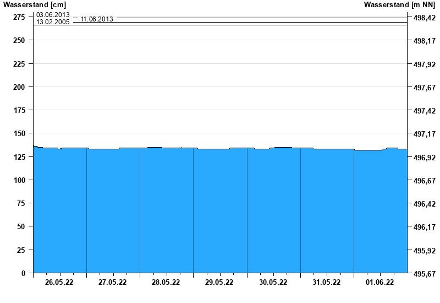
Task: Pick the 29.05.22 date label
Action: (219, 283)
